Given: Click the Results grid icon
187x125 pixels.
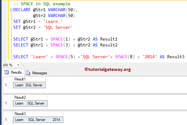Looking at the screenshot, I should tap(7, 72).
